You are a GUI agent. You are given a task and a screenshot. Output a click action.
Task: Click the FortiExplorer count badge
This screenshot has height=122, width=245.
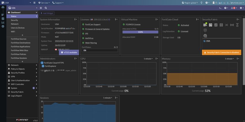43,66
